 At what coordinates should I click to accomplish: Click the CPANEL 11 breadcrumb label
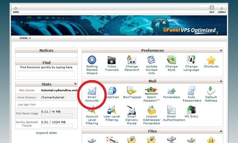[25, 38]
